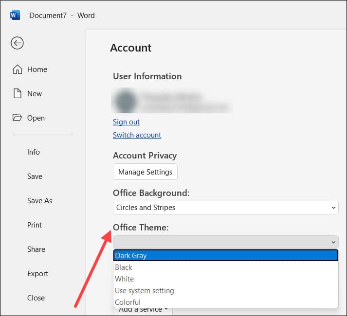Click the Account Privacy heading
This screenshot has height=316, width=347.
145,156
